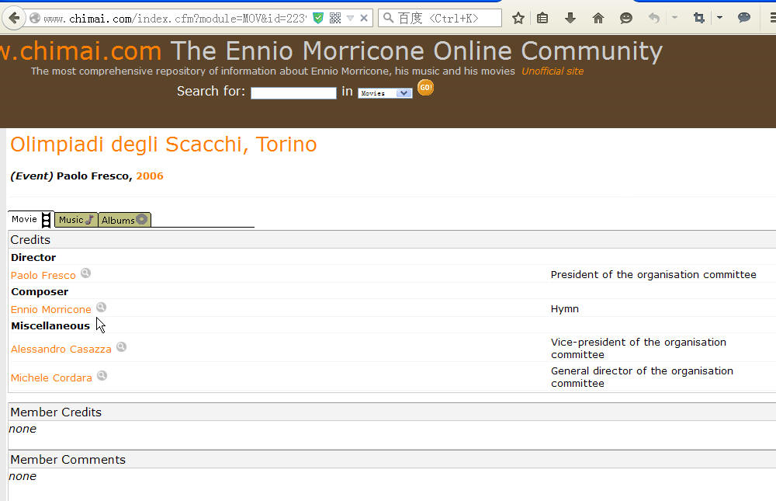
Task: Click the magnifier icon beside Alessandro Casazza
Action: click(121, 347)
